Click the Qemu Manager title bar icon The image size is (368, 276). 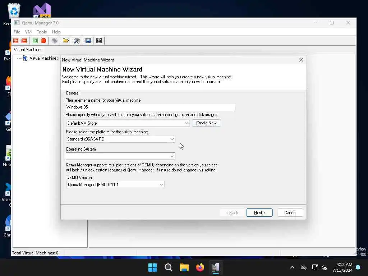point(17,23)
